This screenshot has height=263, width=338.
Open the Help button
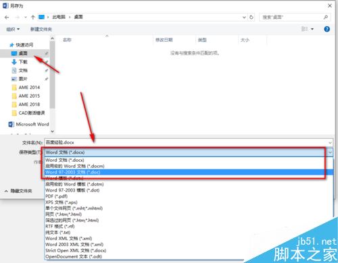[x=327, y=29]
